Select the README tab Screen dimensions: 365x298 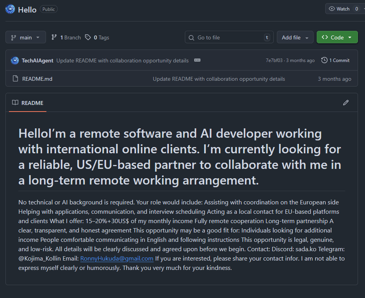(28, 103)
